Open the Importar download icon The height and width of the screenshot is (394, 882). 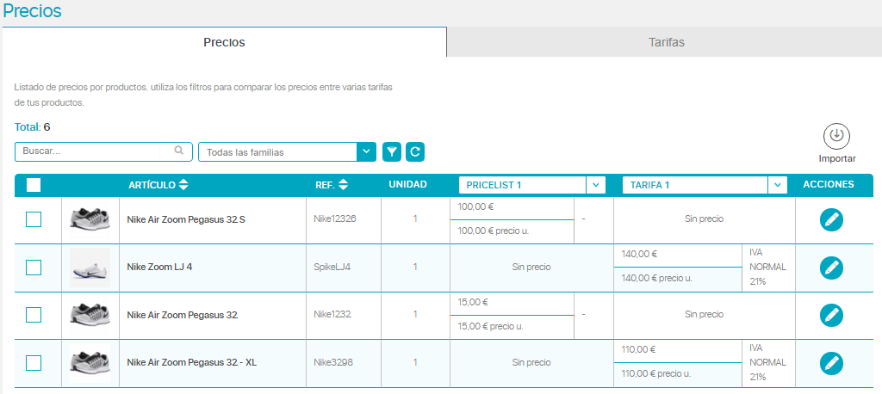click(836, 136)
